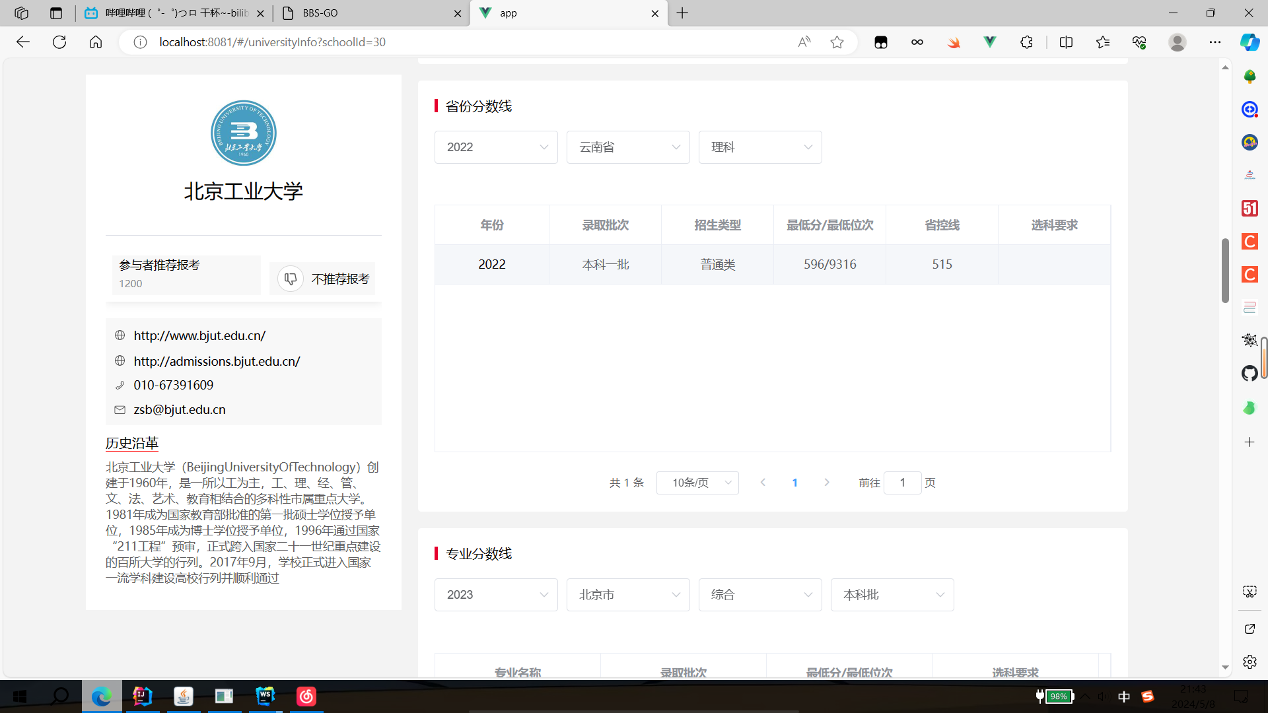Click the 前往 page number input field
Image resolution: width=1268 pixels, height=713 pixels.
[x=902, y=483]
